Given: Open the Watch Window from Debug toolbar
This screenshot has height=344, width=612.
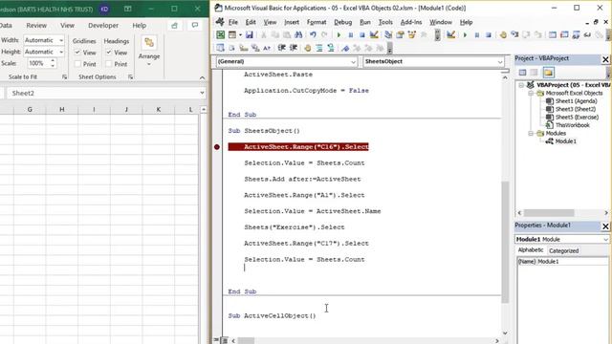Looking at the screenshot, I should tap(576, 34).
